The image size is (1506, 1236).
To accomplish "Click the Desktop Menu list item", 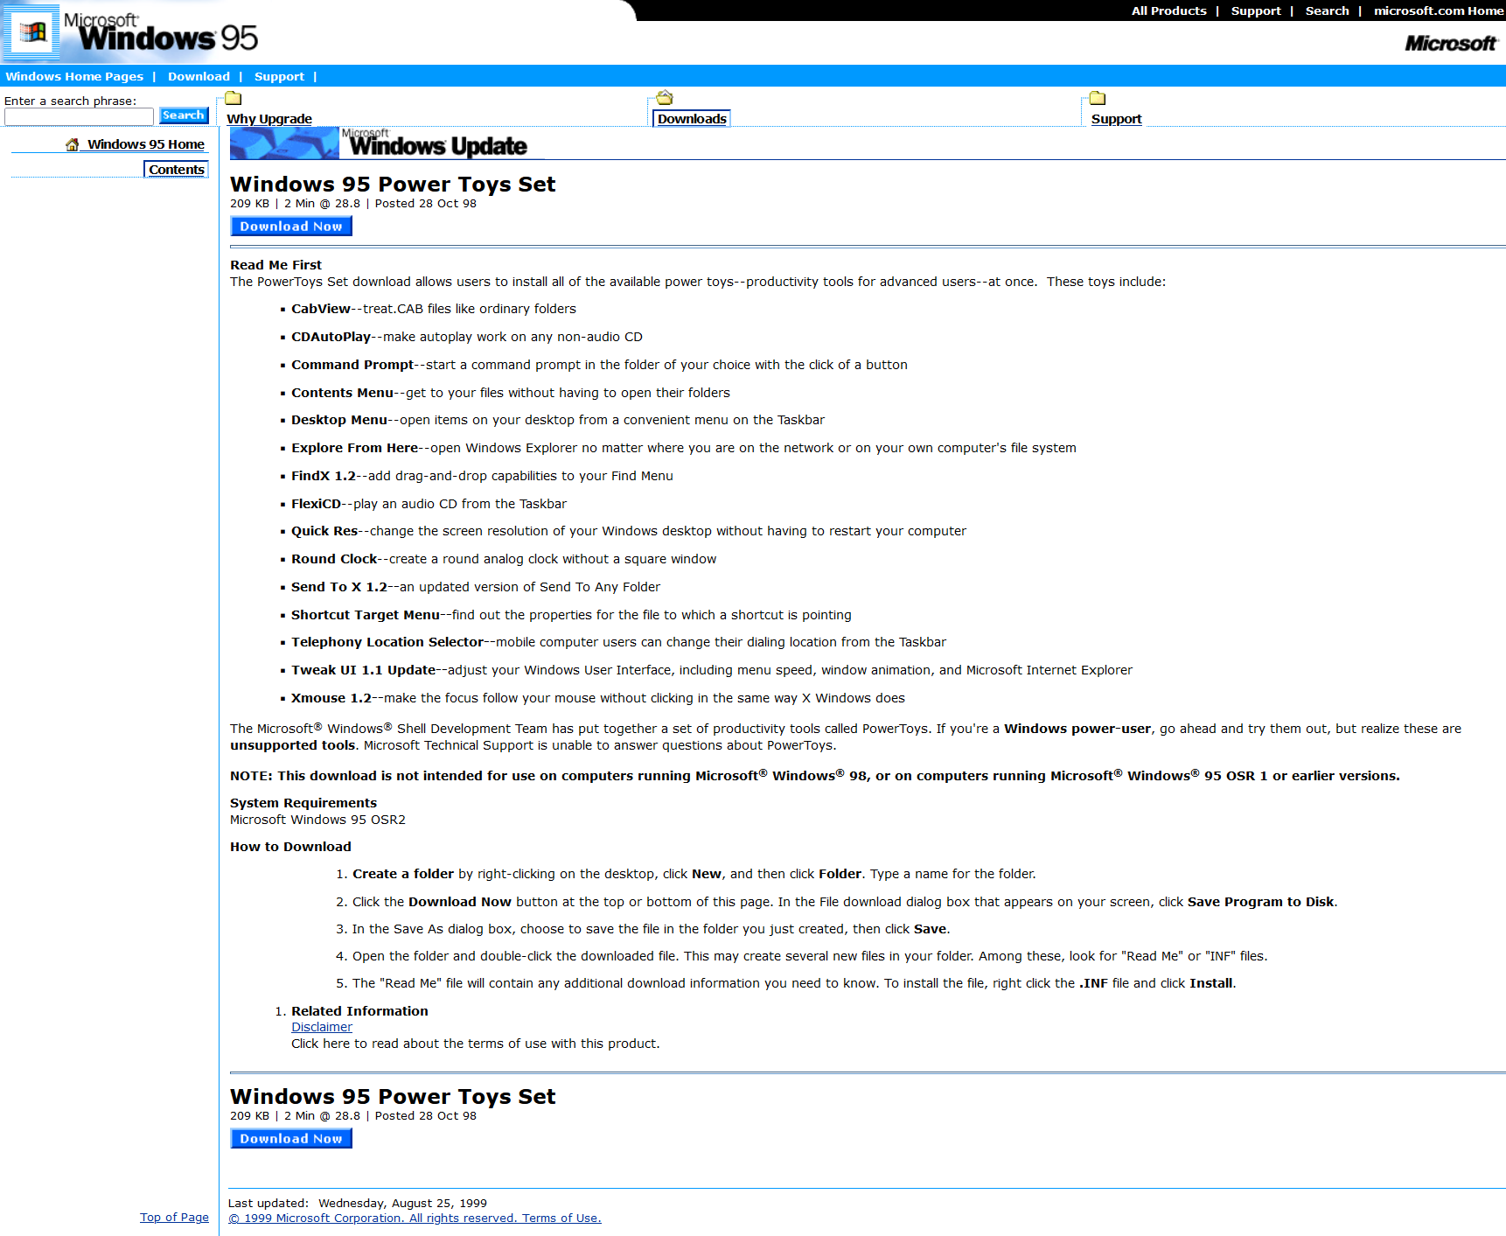I will [x=558, y=420].
